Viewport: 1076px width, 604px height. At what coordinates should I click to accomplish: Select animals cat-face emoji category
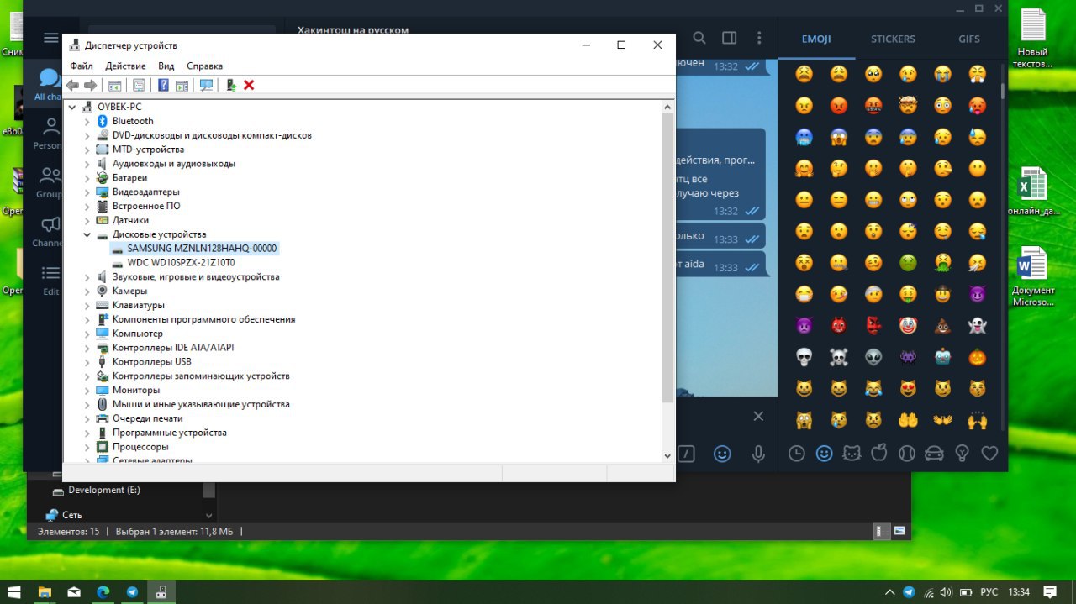tap(852, 454)
